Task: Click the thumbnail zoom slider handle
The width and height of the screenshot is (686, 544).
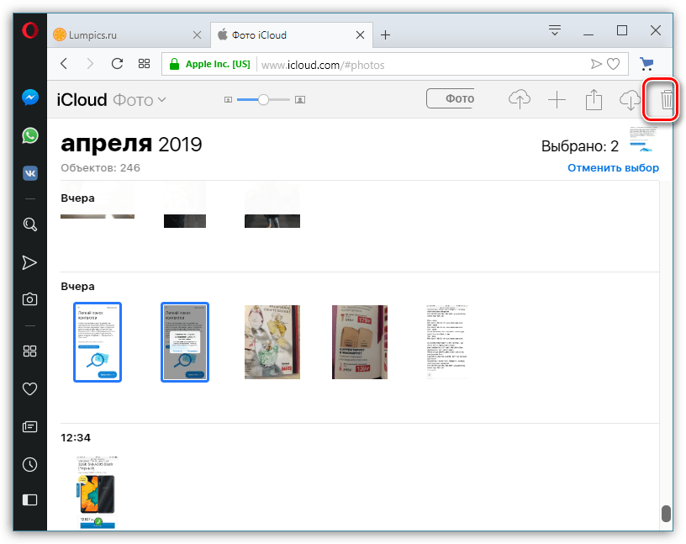Action: (x=263, y=99)
